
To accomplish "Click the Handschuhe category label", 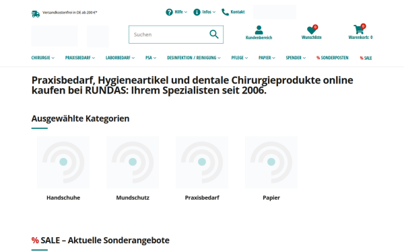I will tap(63, 198).
